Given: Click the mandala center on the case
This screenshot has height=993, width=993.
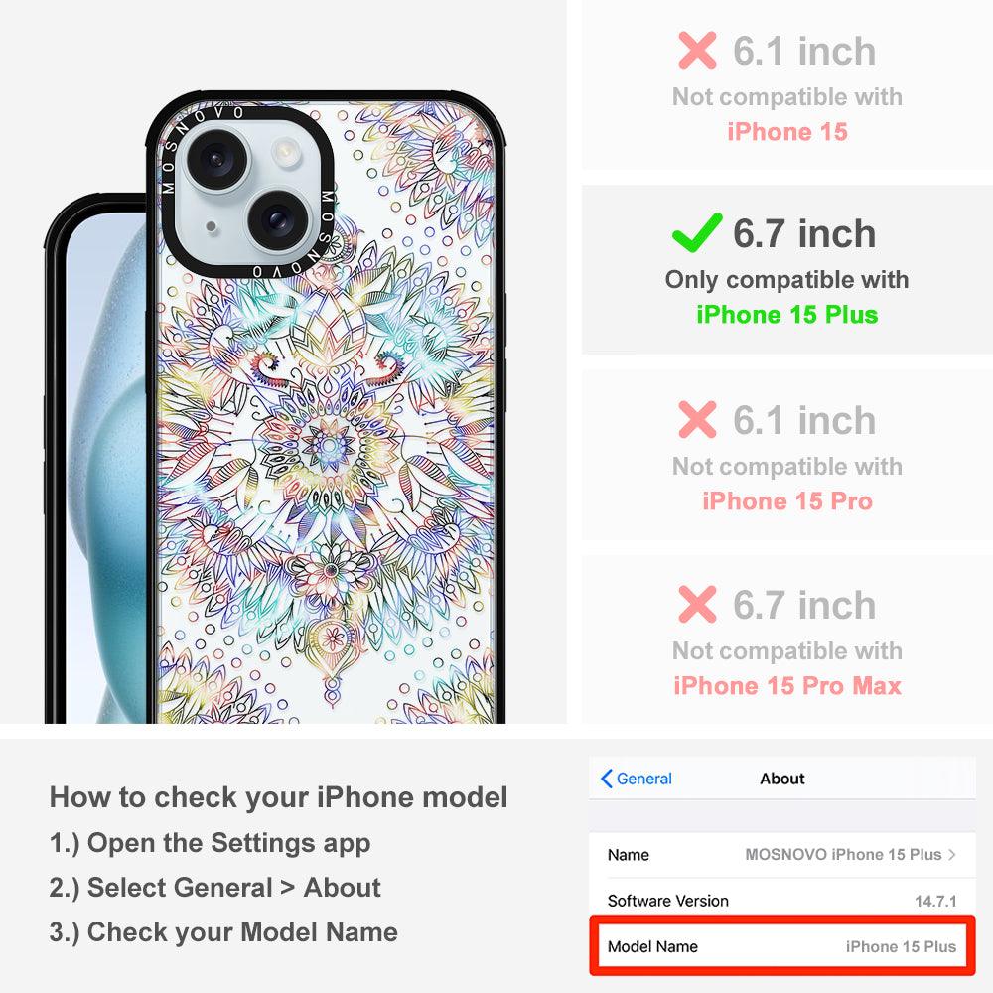Looking at the screenshot, I should (329, 445).
